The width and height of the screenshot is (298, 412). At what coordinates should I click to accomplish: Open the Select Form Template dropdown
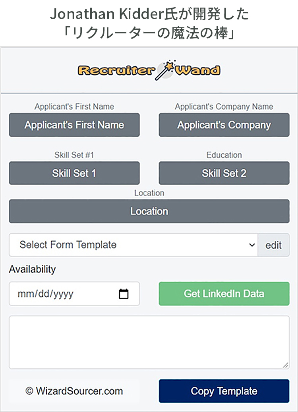[x=134, y=245]
